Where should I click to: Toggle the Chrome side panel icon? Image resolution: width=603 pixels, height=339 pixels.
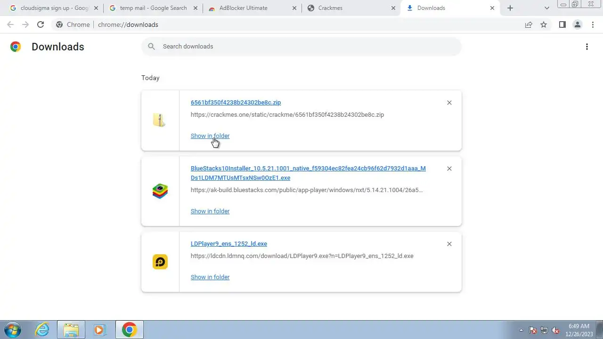click(562, 24)
